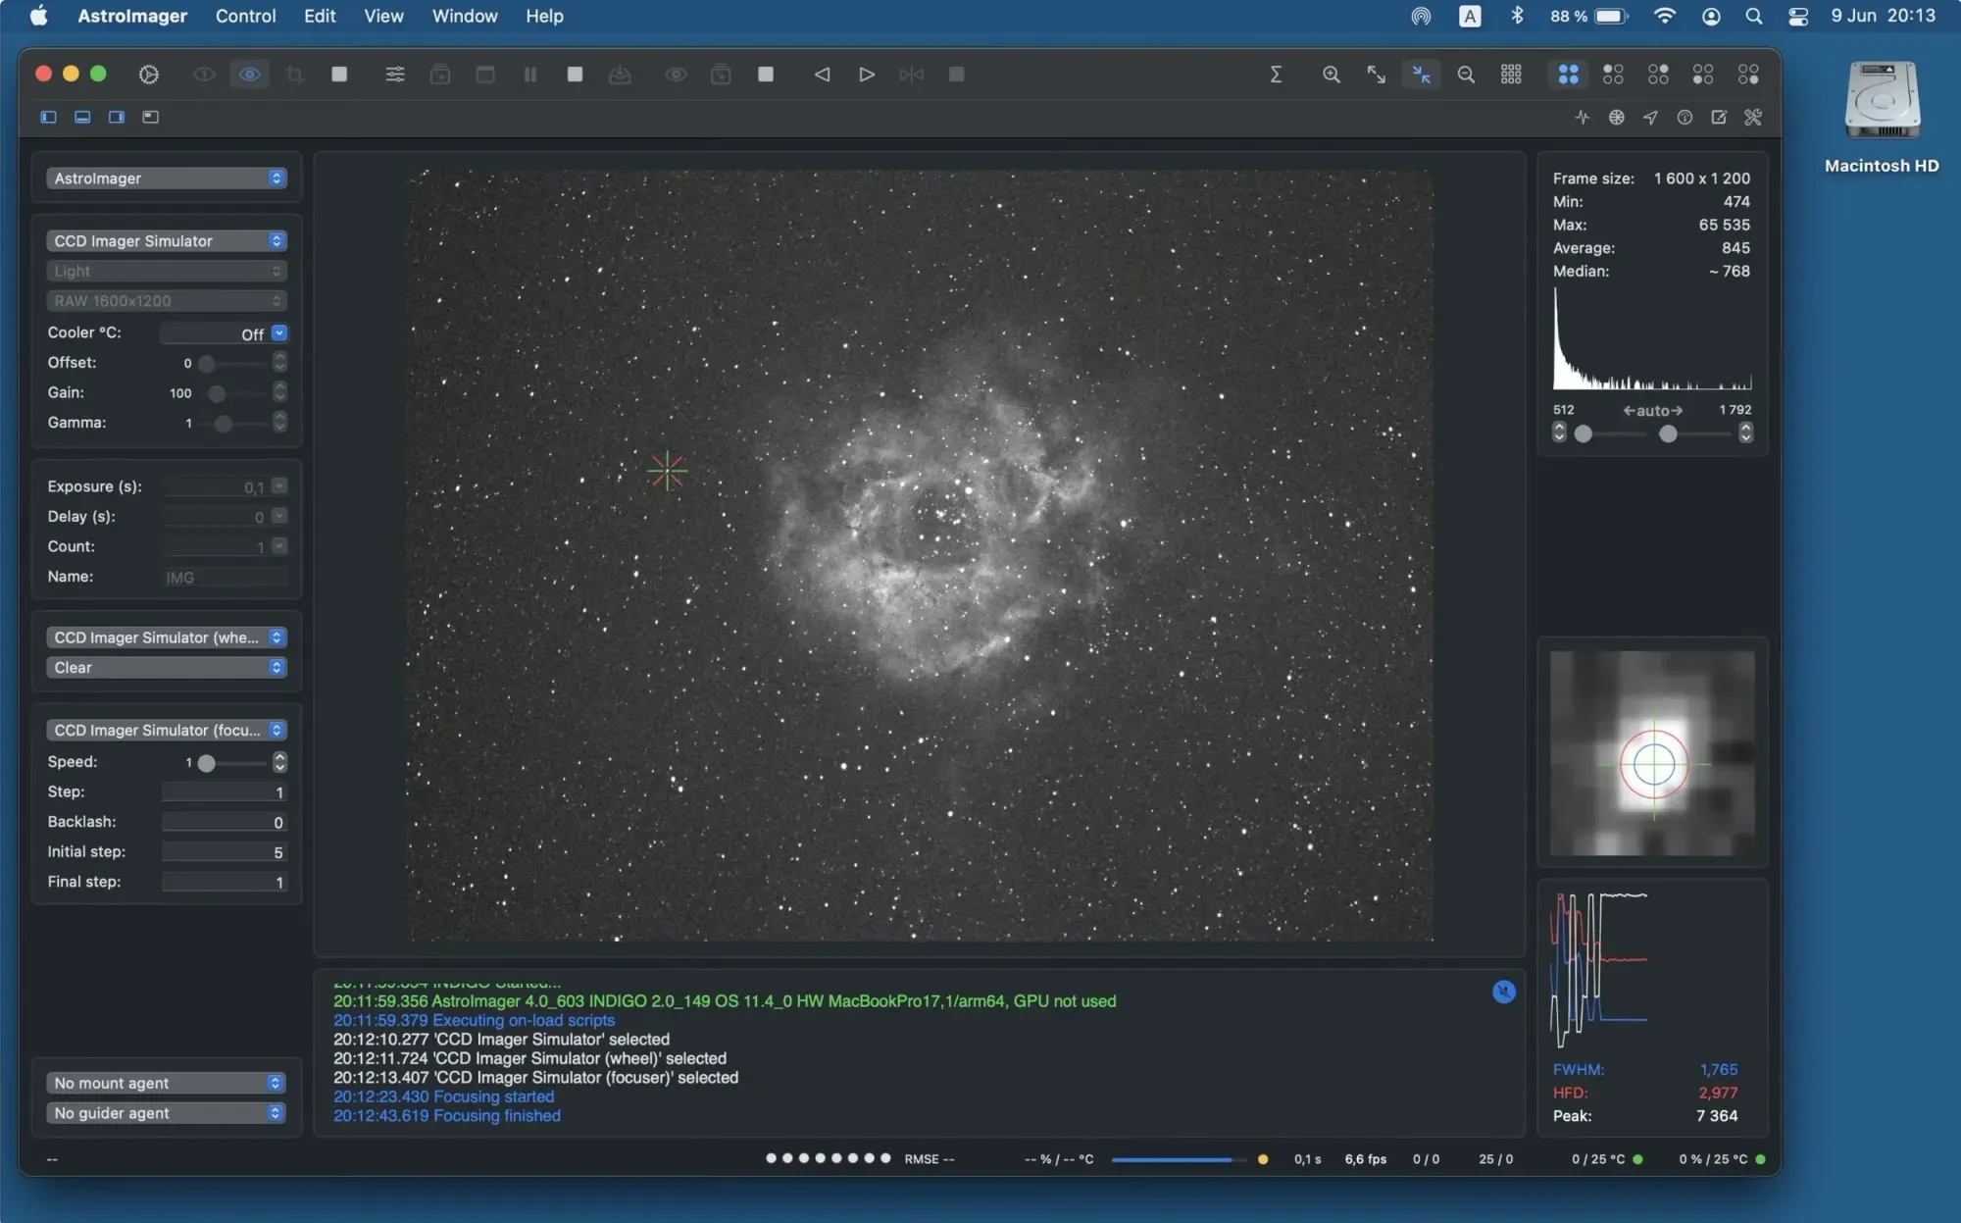
Task: Open the Clear filter wheel dropdown
Action: point(166,668)
